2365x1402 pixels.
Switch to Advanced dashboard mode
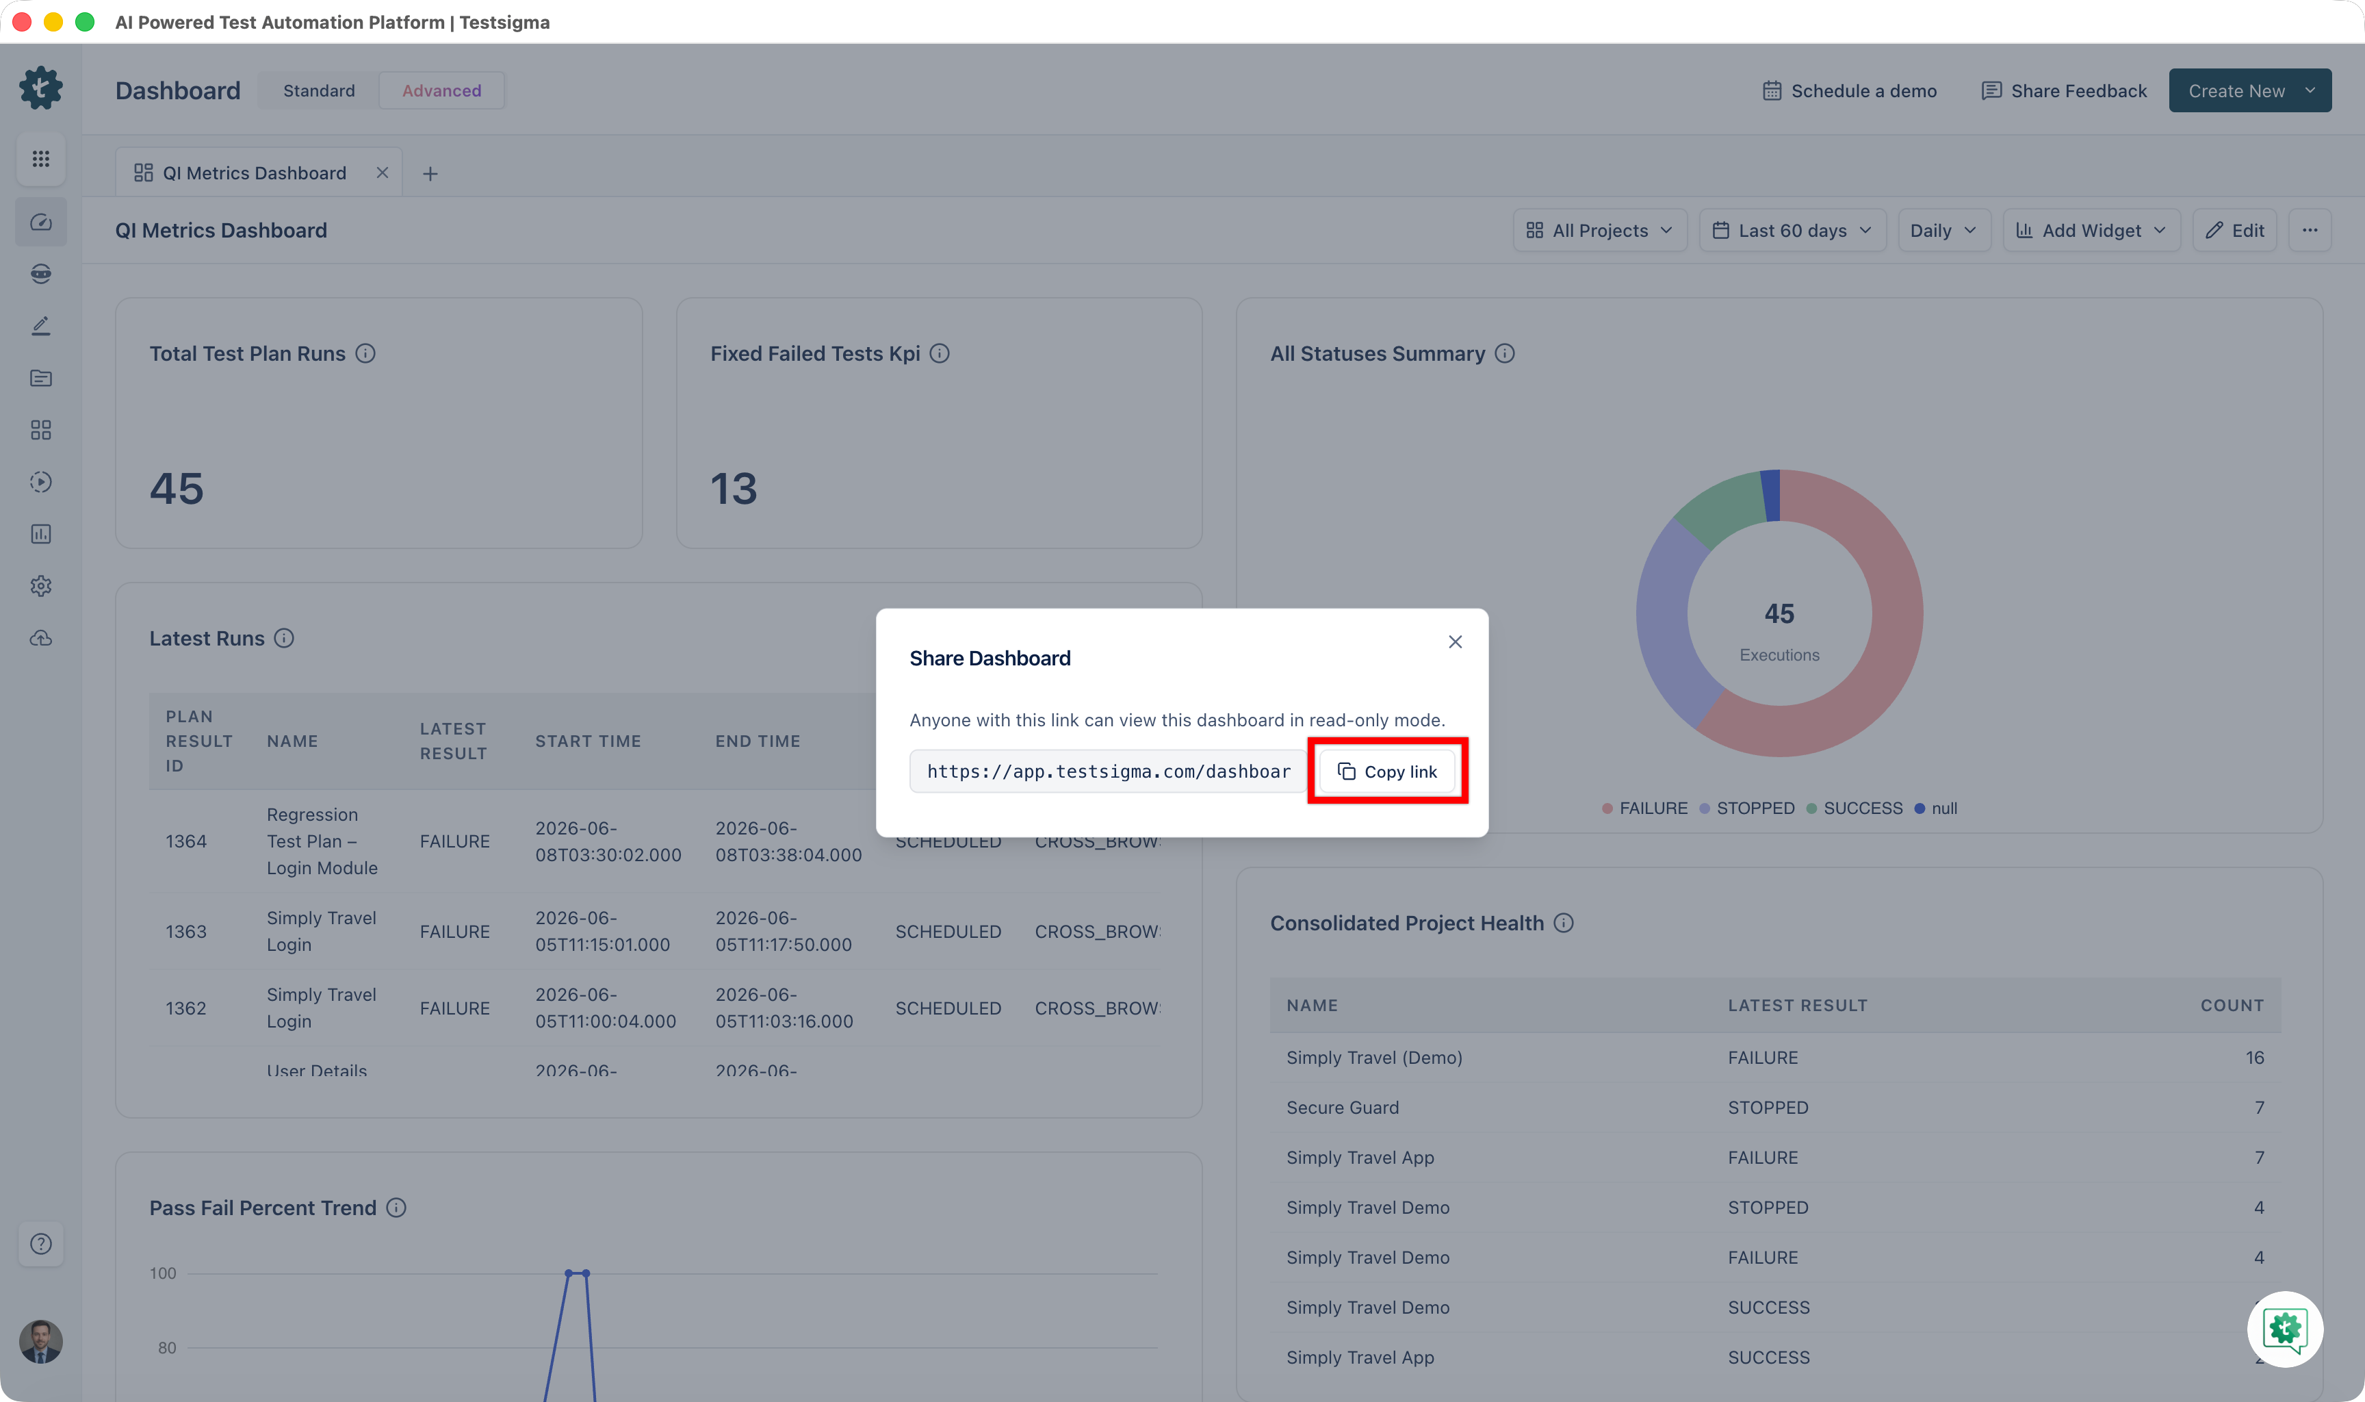tap(442, 90)
